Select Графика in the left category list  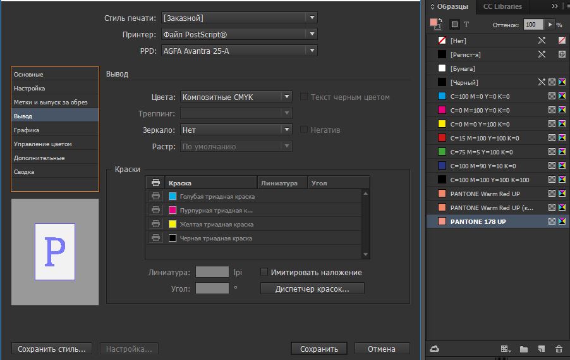pos(27,130)
